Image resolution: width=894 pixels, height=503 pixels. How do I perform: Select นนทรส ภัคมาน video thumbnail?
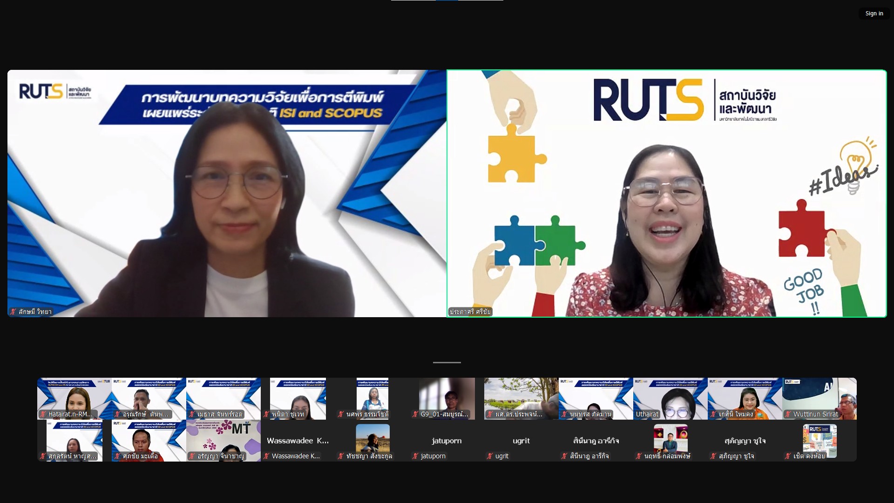(596, 399)
